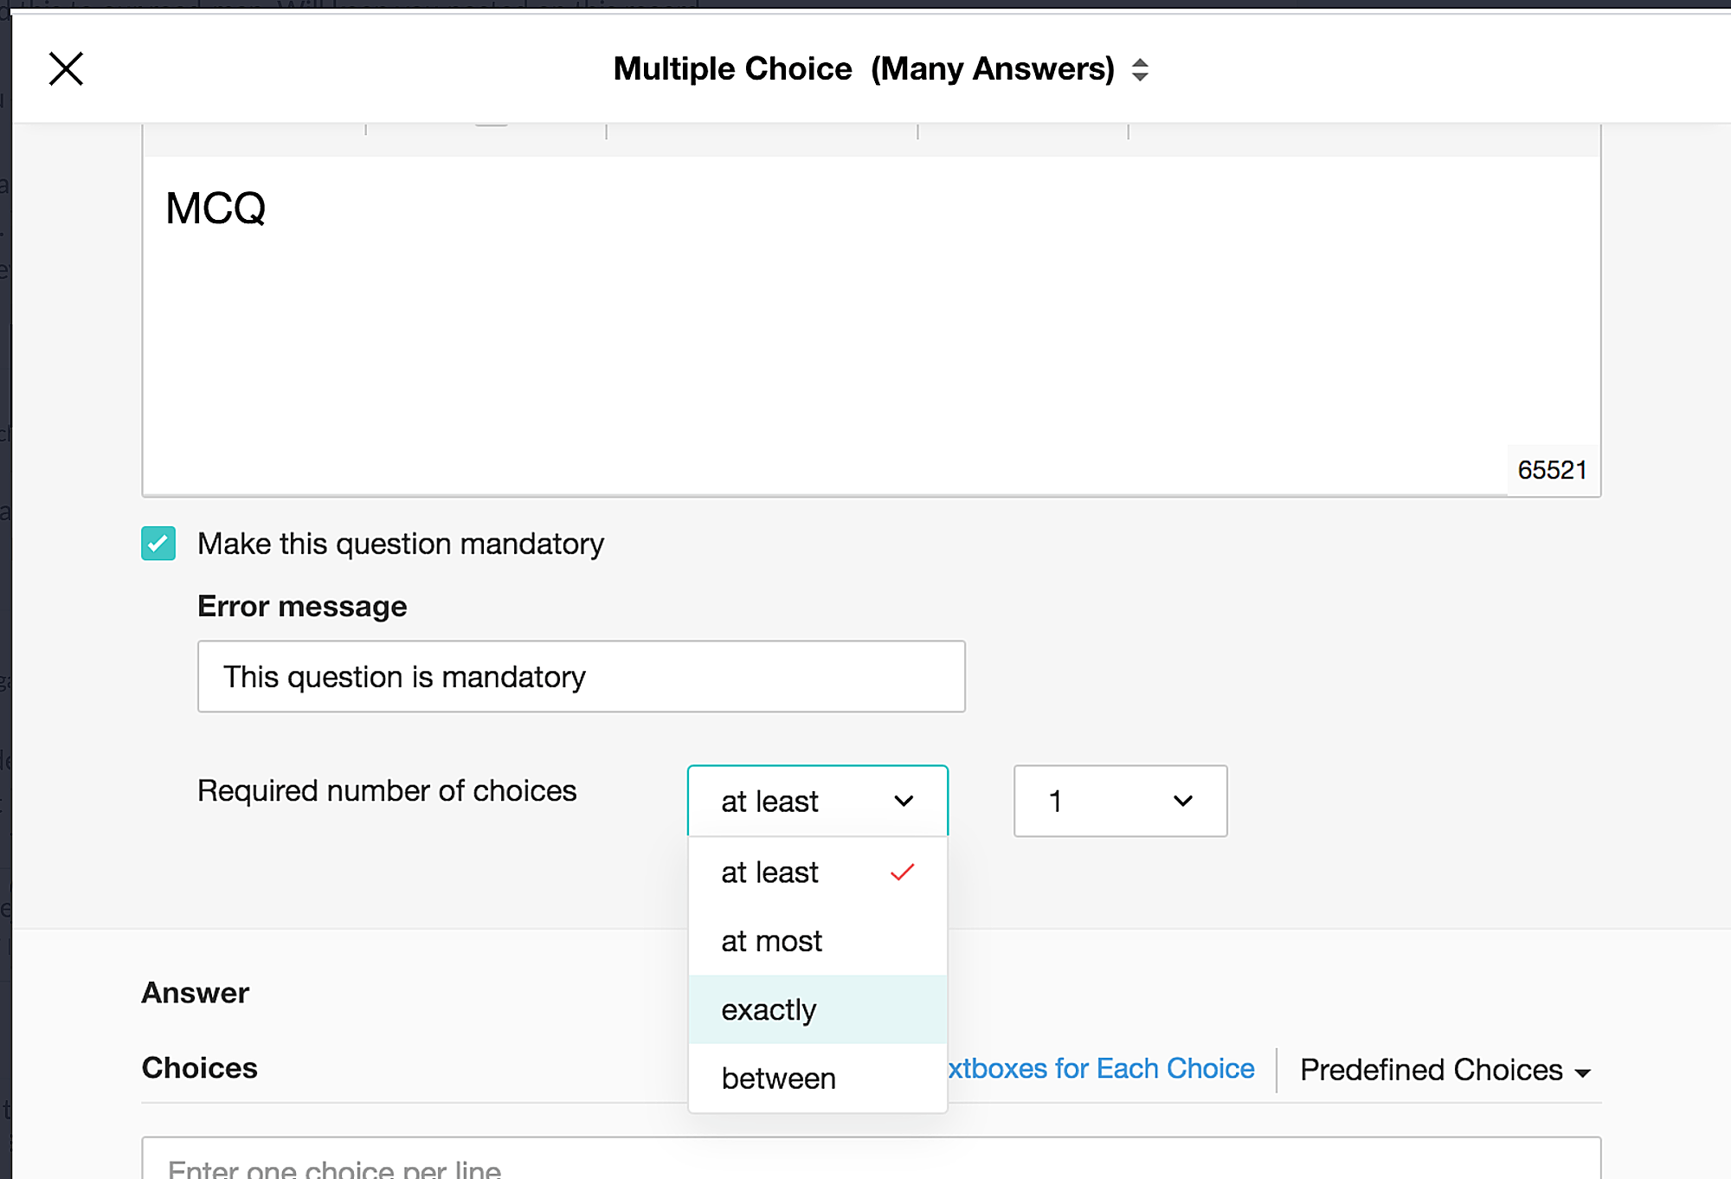Uncheck Make this question mandatory
The width and height of the screenshot is (1731, 1179).
[158, 544]
